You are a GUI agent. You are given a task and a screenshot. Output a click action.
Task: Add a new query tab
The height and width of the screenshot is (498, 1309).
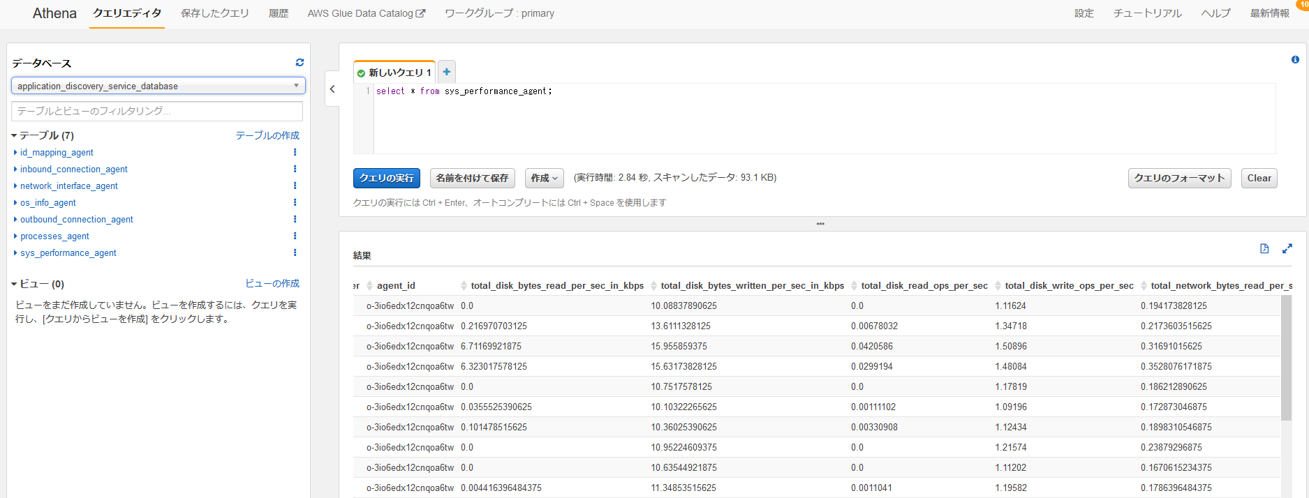click(x=447, y=72)
